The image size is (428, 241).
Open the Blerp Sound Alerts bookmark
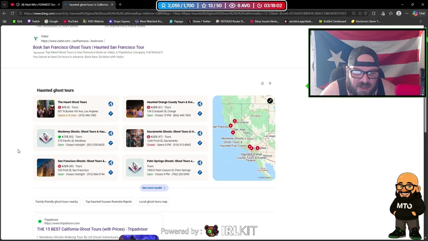coord(264,21)
